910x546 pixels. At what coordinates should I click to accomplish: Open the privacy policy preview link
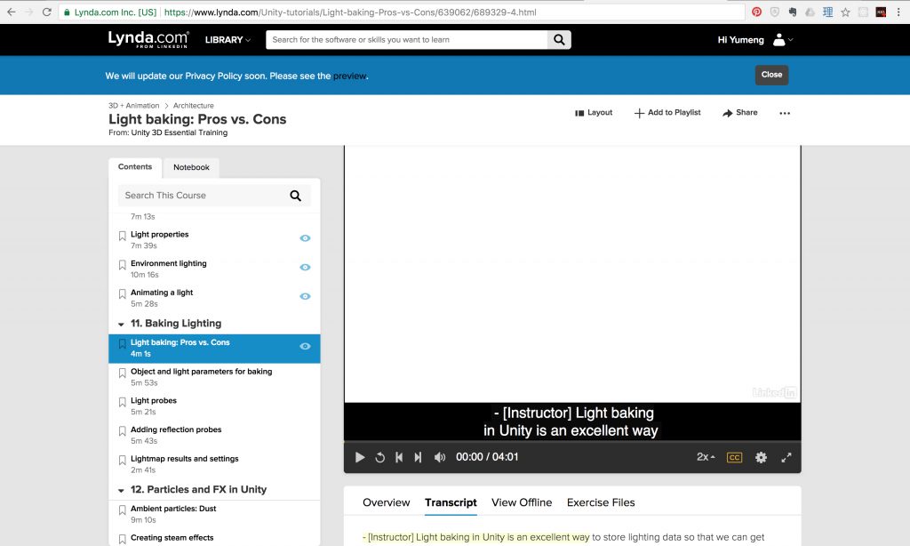click(x=349, y=76)
